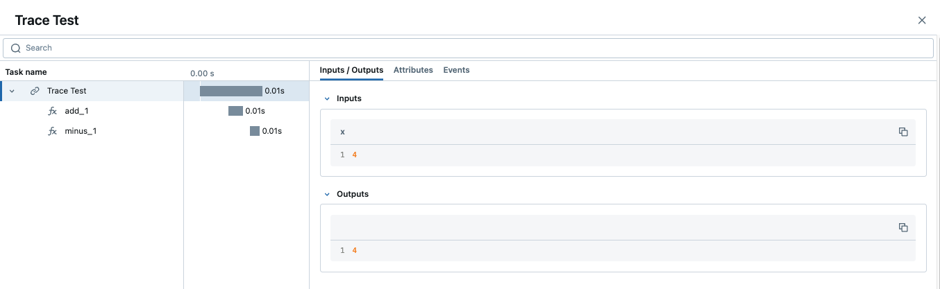Screen dimensions: 940x289
Task: Click the Trace Test timeline duration bar
Action: click(x=231, y=91)
